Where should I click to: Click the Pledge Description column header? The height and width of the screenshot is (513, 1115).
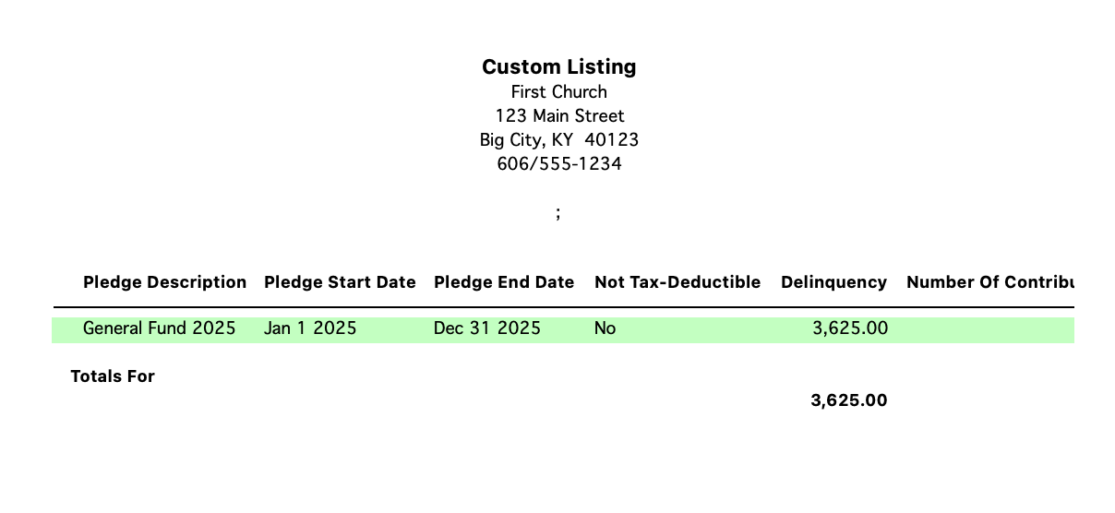click(164, 282)
